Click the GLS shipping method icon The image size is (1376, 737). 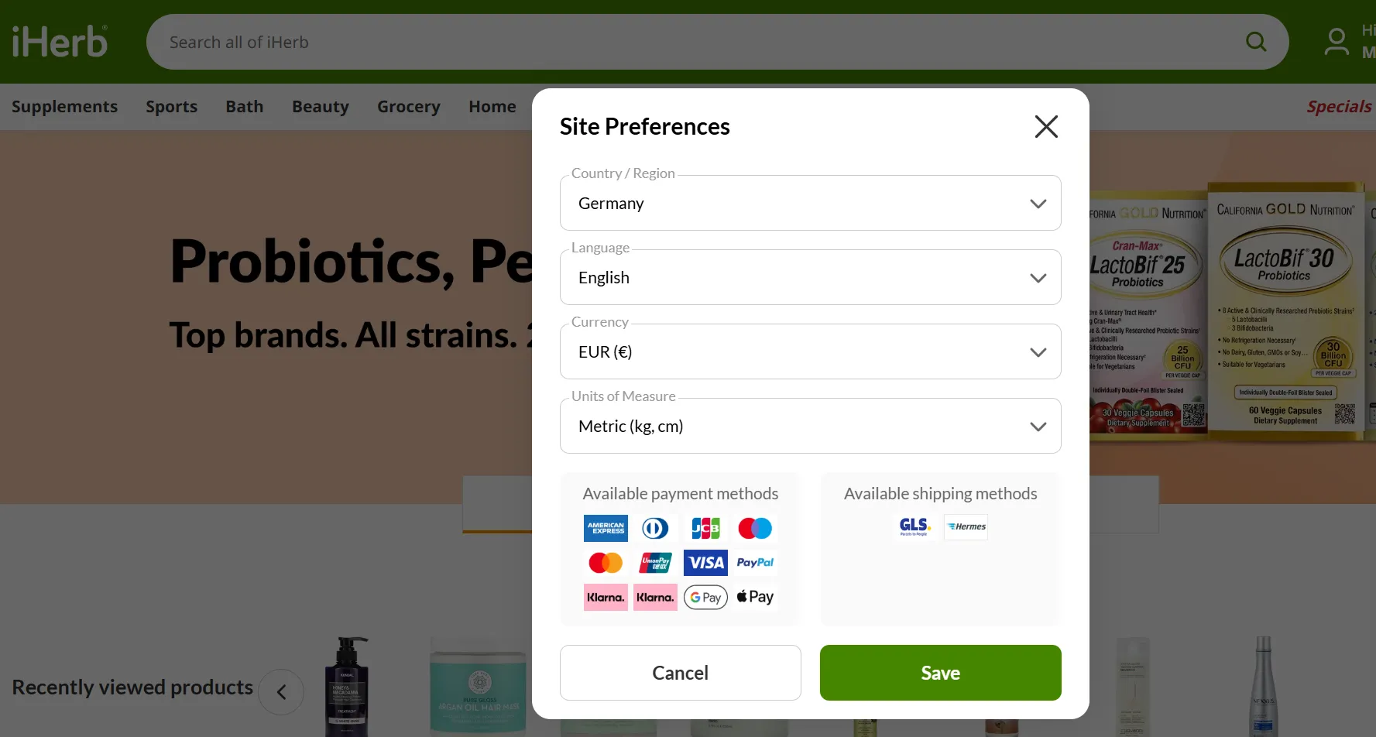coord(914,527)
